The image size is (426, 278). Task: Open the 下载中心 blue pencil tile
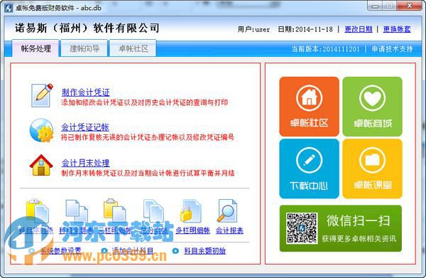tap(309, 169)
